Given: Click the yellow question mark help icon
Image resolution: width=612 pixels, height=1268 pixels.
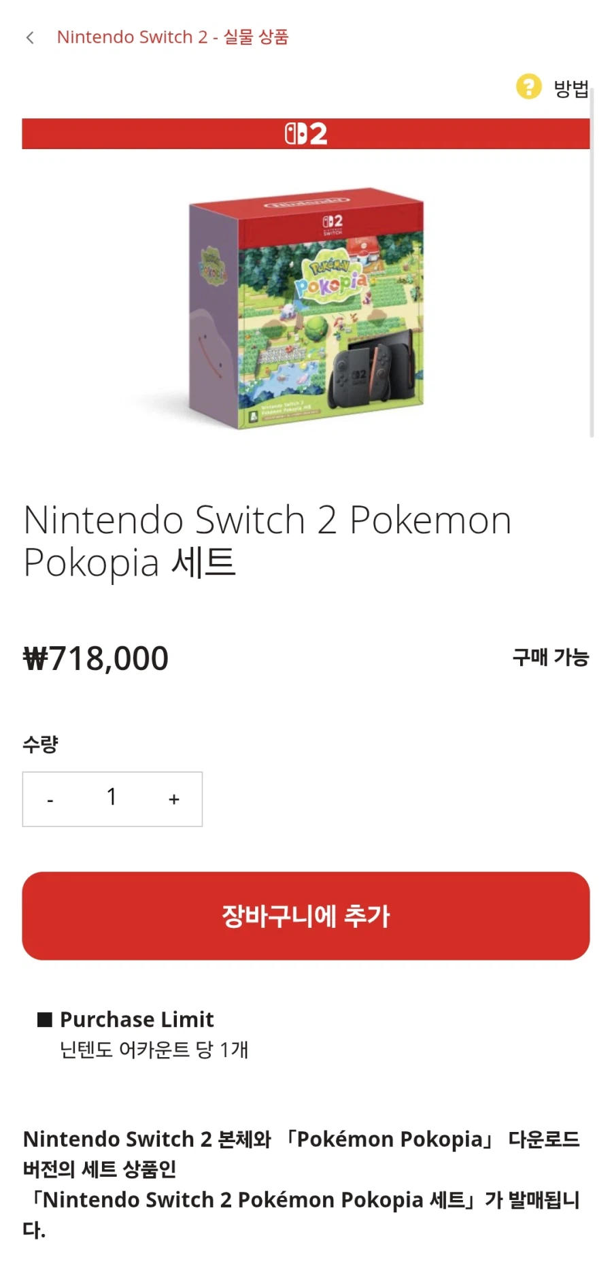Looking at the screenshot, I should click(528, 86).
